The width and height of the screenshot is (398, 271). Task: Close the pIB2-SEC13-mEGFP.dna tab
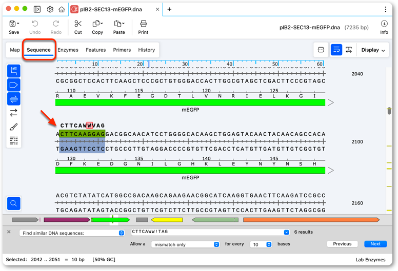(157, 9)
